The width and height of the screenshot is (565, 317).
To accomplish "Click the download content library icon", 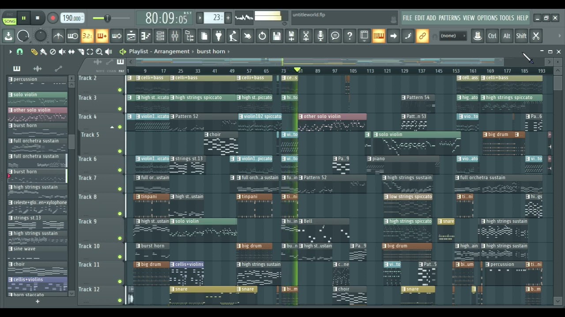I will tap(8, 36).
